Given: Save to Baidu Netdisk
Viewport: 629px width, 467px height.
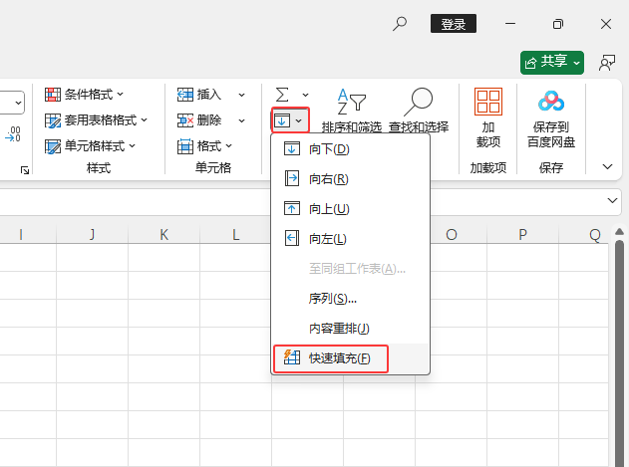Looking at the screenshot, I should (551, 115).
